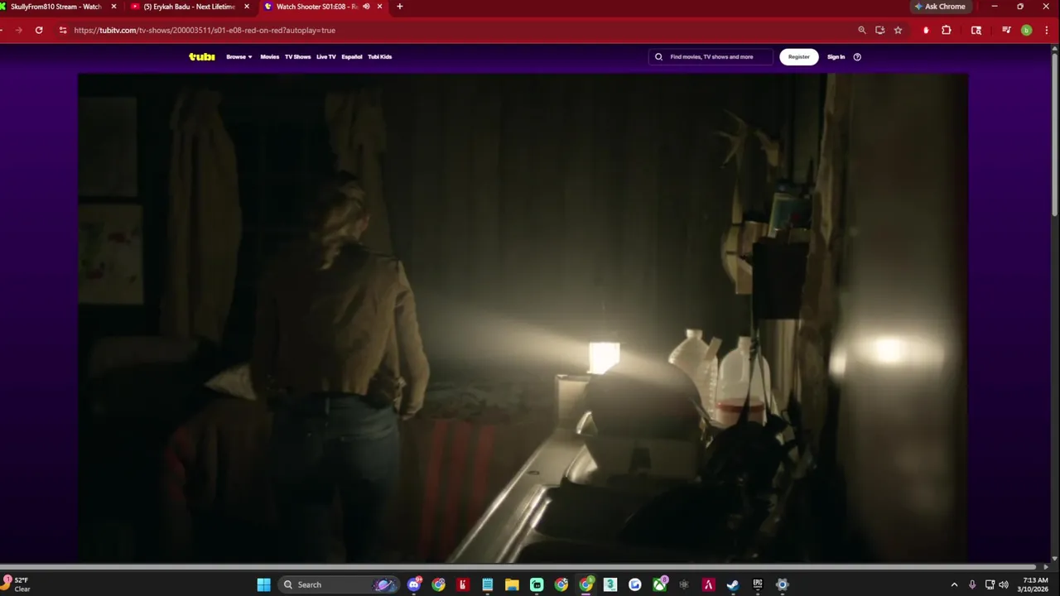Image resolution: width=1060 pixels, height=596 pixels.
Task: Click the Tubi logo
Action: click(x=201, y=56)
